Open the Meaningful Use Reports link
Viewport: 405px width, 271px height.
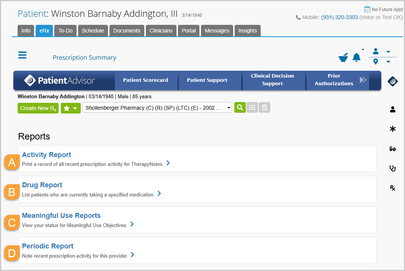click(x=61, y=216)
